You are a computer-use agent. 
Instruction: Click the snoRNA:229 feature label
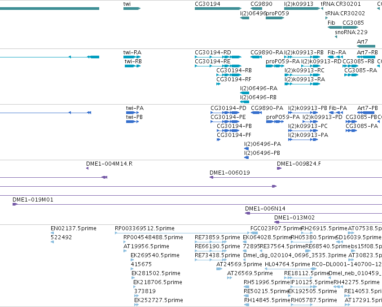tap(351, 32)
